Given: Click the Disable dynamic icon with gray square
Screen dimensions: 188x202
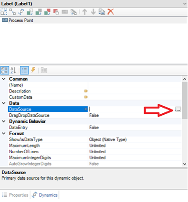Looking at the screenshot, I should coord(38,12).
